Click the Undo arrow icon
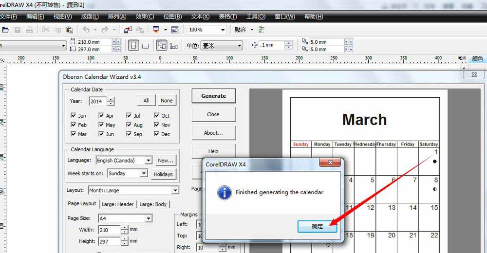Image resolution: width=487 pixels, height=253 pixels. [86, 30]
